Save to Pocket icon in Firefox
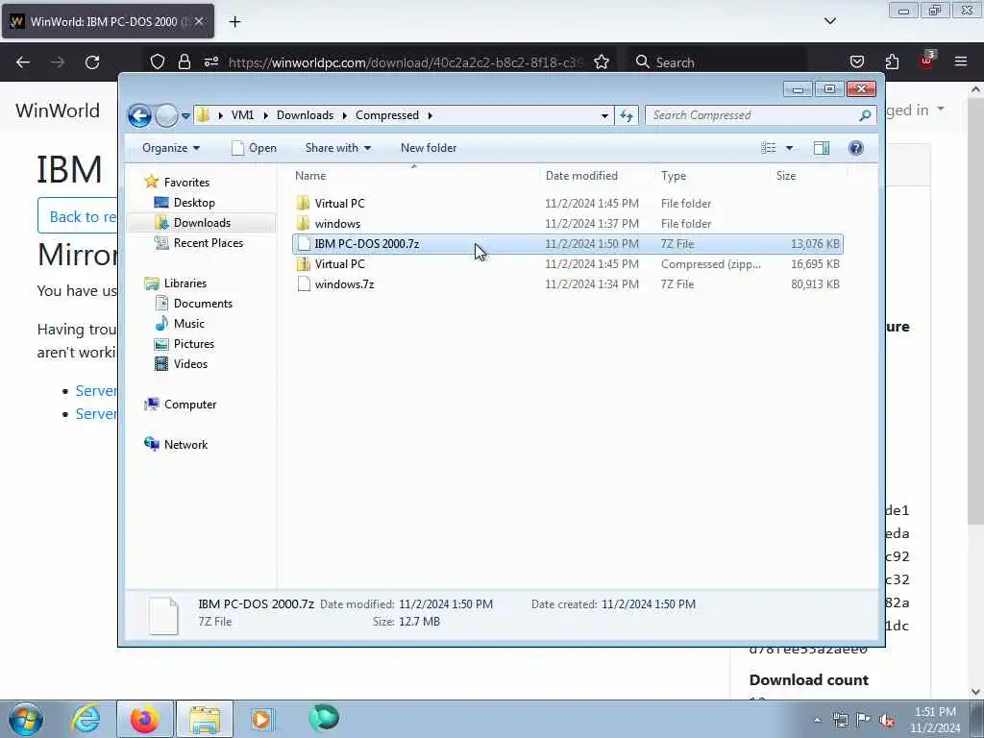Image resolution: width=984 pixels, height=738 pixels. (856, 62)
